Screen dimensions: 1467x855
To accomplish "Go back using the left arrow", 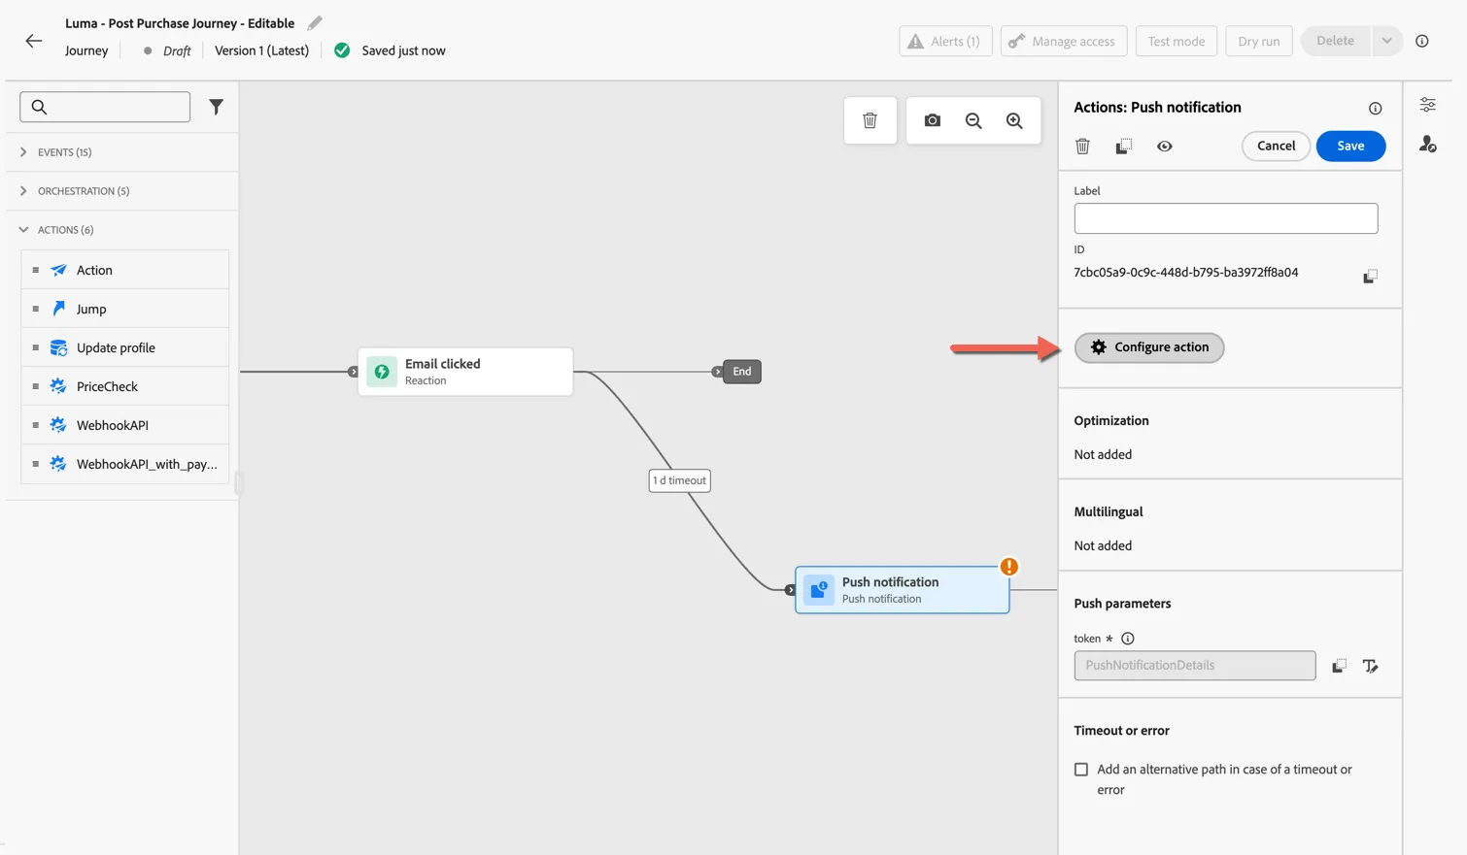I will click(x=34, y=41).
